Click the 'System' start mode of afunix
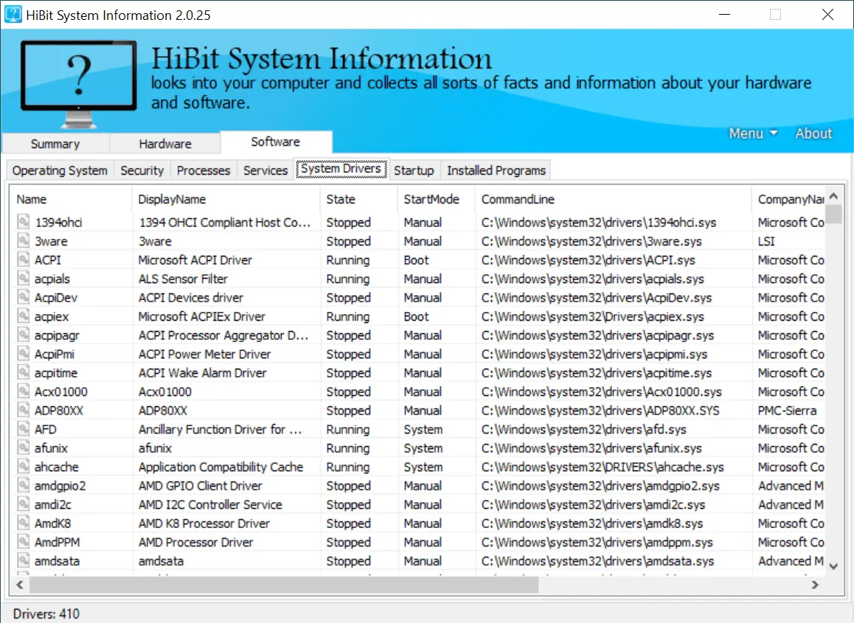The image size is (854, 623). coord(423,448)
